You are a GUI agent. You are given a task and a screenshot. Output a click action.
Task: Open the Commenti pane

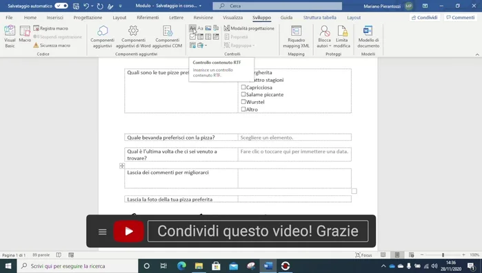click(x=460, y=17)
